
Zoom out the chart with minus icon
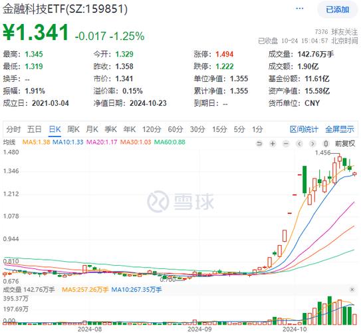click(x=286, y=144)
